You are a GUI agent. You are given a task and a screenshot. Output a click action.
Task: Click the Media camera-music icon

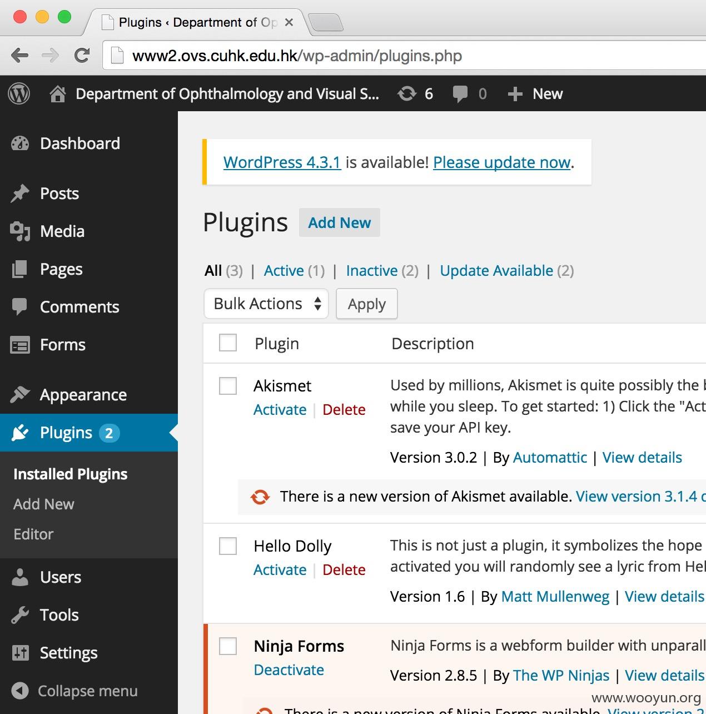[20, 231]
